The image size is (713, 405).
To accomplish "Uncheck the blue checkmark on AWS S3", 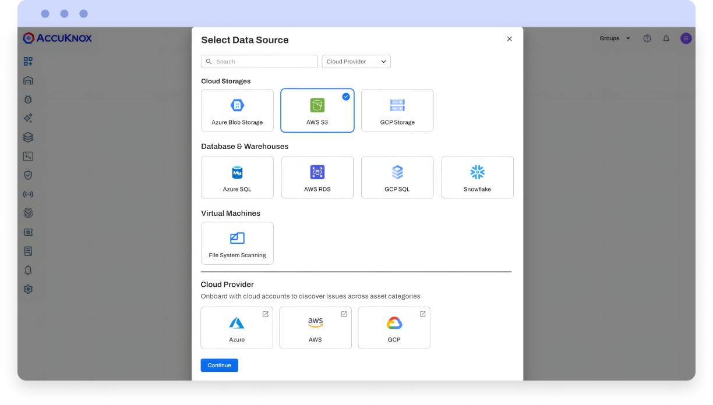I will pyautogui.click(x=346, y=97).
